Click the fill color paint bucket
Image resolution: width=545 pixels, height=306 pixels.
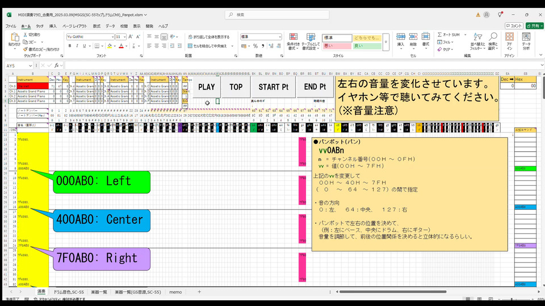coord(110,46)
